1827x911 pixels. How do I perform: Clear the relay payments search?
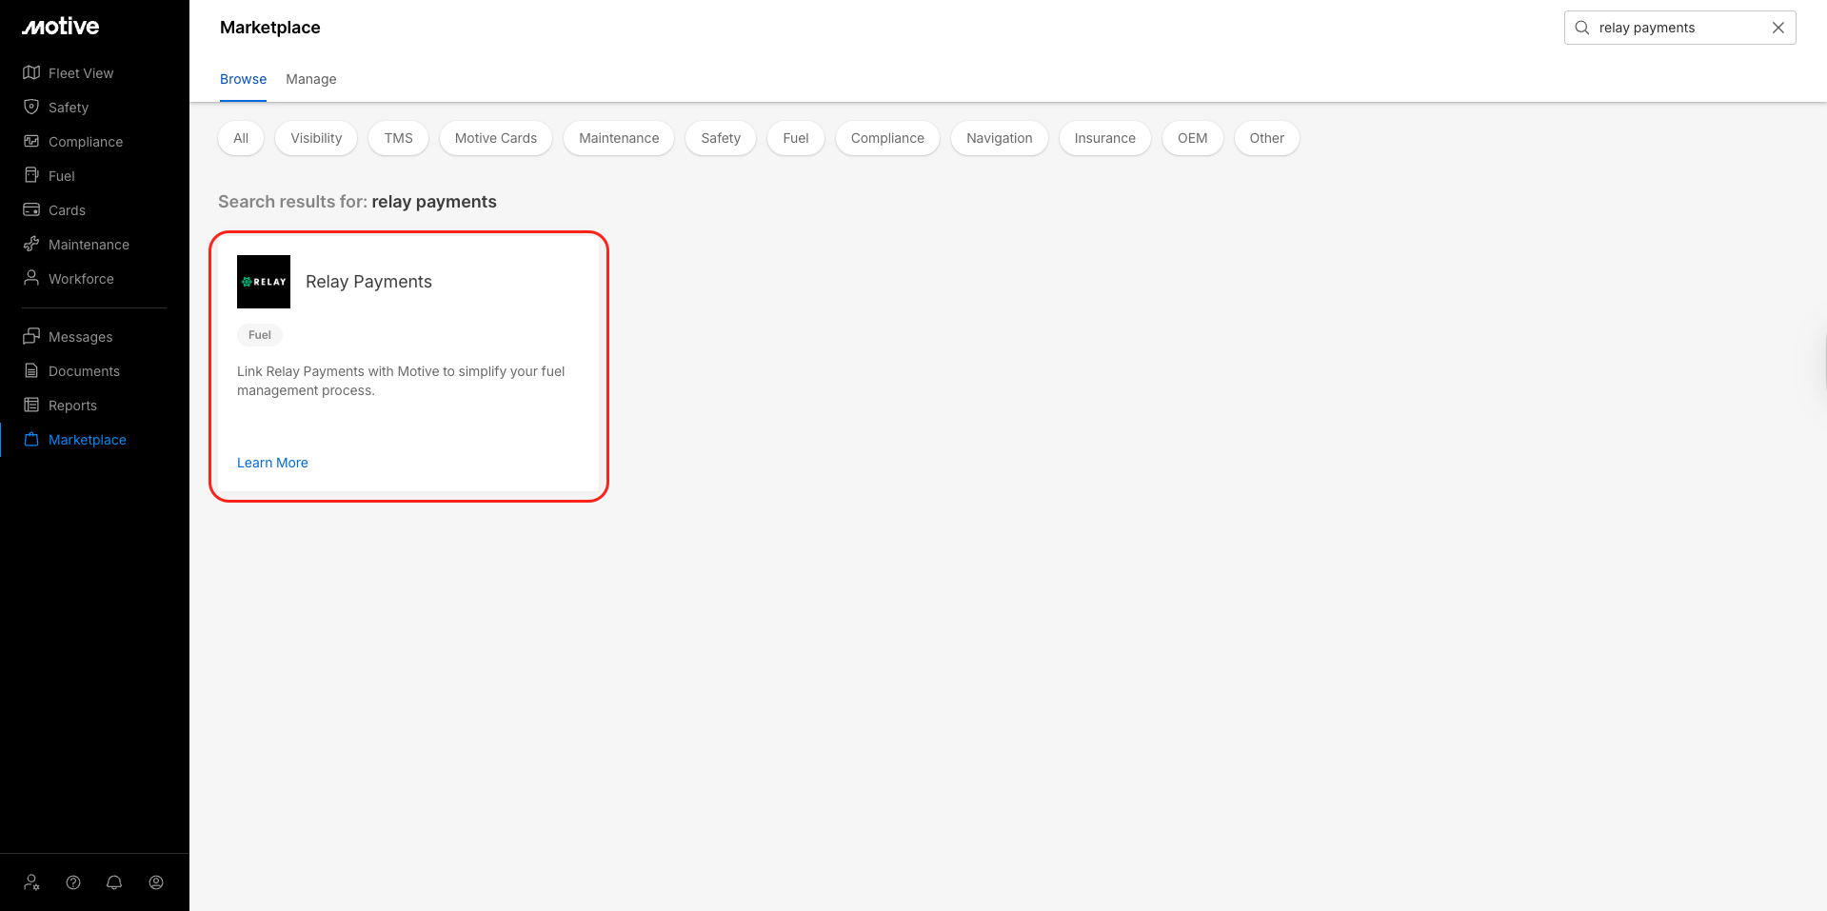pos(1777,28)
